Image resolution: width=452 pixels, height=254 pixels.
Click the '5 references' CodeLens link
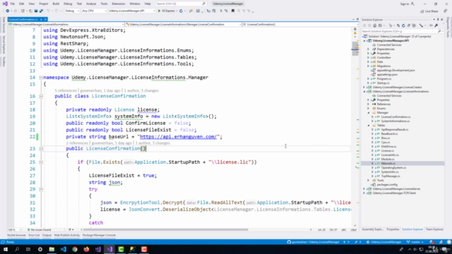pyautogui.click(x=66, y=90)
